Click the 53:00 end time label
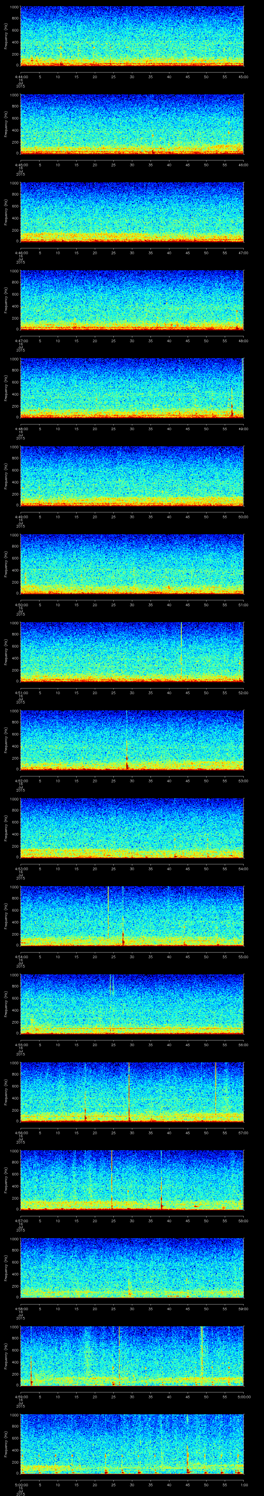264x1496 pixels. (x=244, y=780)
